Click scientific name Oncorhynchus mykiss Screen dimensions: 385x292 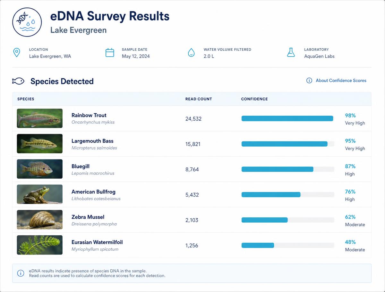93,122
